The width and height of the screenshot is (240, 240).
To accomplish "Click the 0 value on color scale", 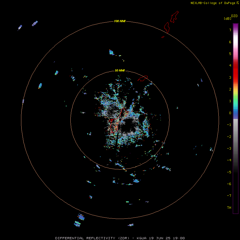I will (230, 113).
